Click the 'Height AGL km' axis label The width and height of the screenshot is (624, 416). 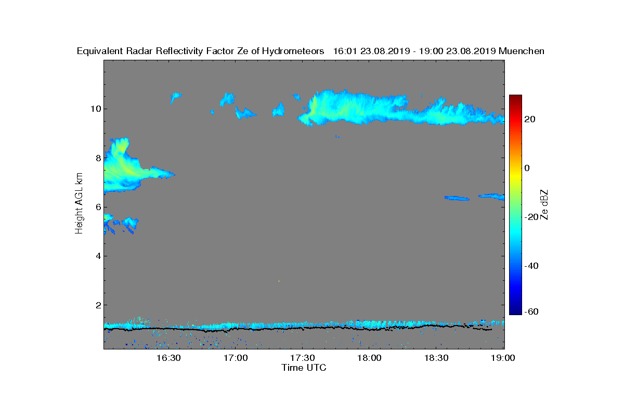point(79,204)
